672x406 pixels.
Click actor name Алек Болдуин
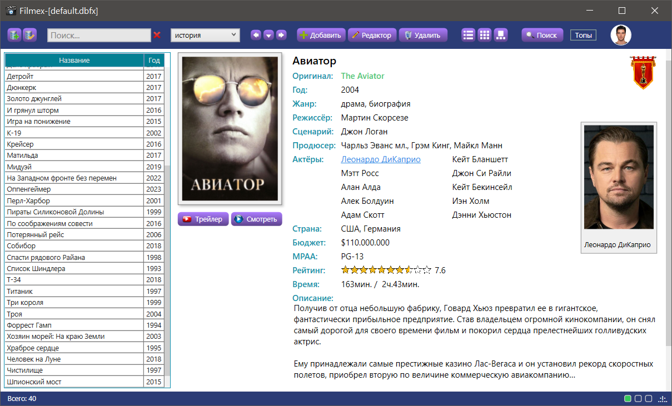pos(367,201)
